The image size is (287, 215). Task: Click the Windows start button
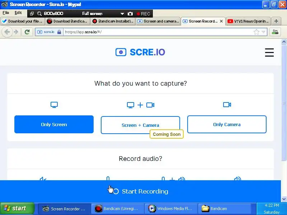[17, 209]
